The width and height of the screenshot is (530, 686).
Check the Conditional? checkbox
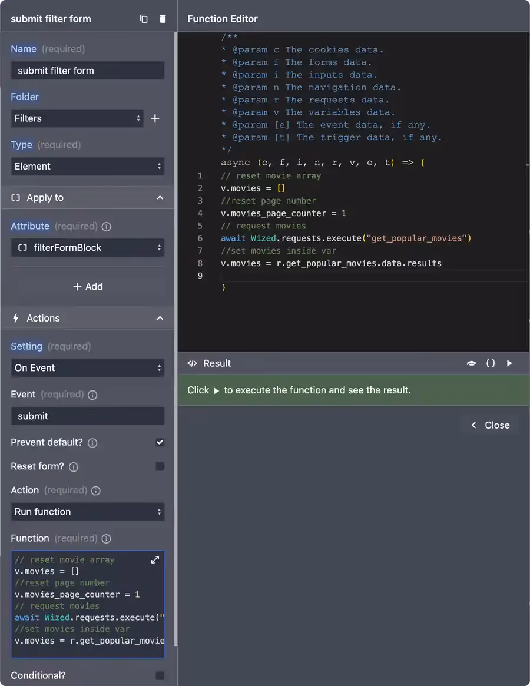coord(160,675)
